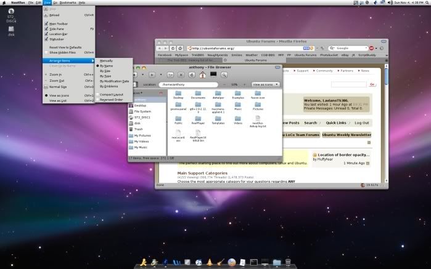Click the volume speaker icon in top panel
This screenshot has width=431, height=269.
[x=390, y=2]
